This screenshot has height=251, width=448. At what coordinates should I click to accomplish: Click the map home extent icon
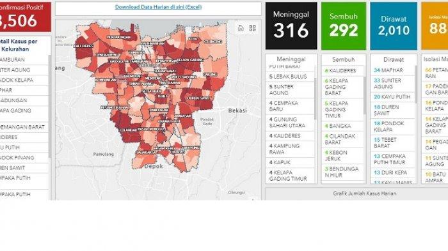241,28
